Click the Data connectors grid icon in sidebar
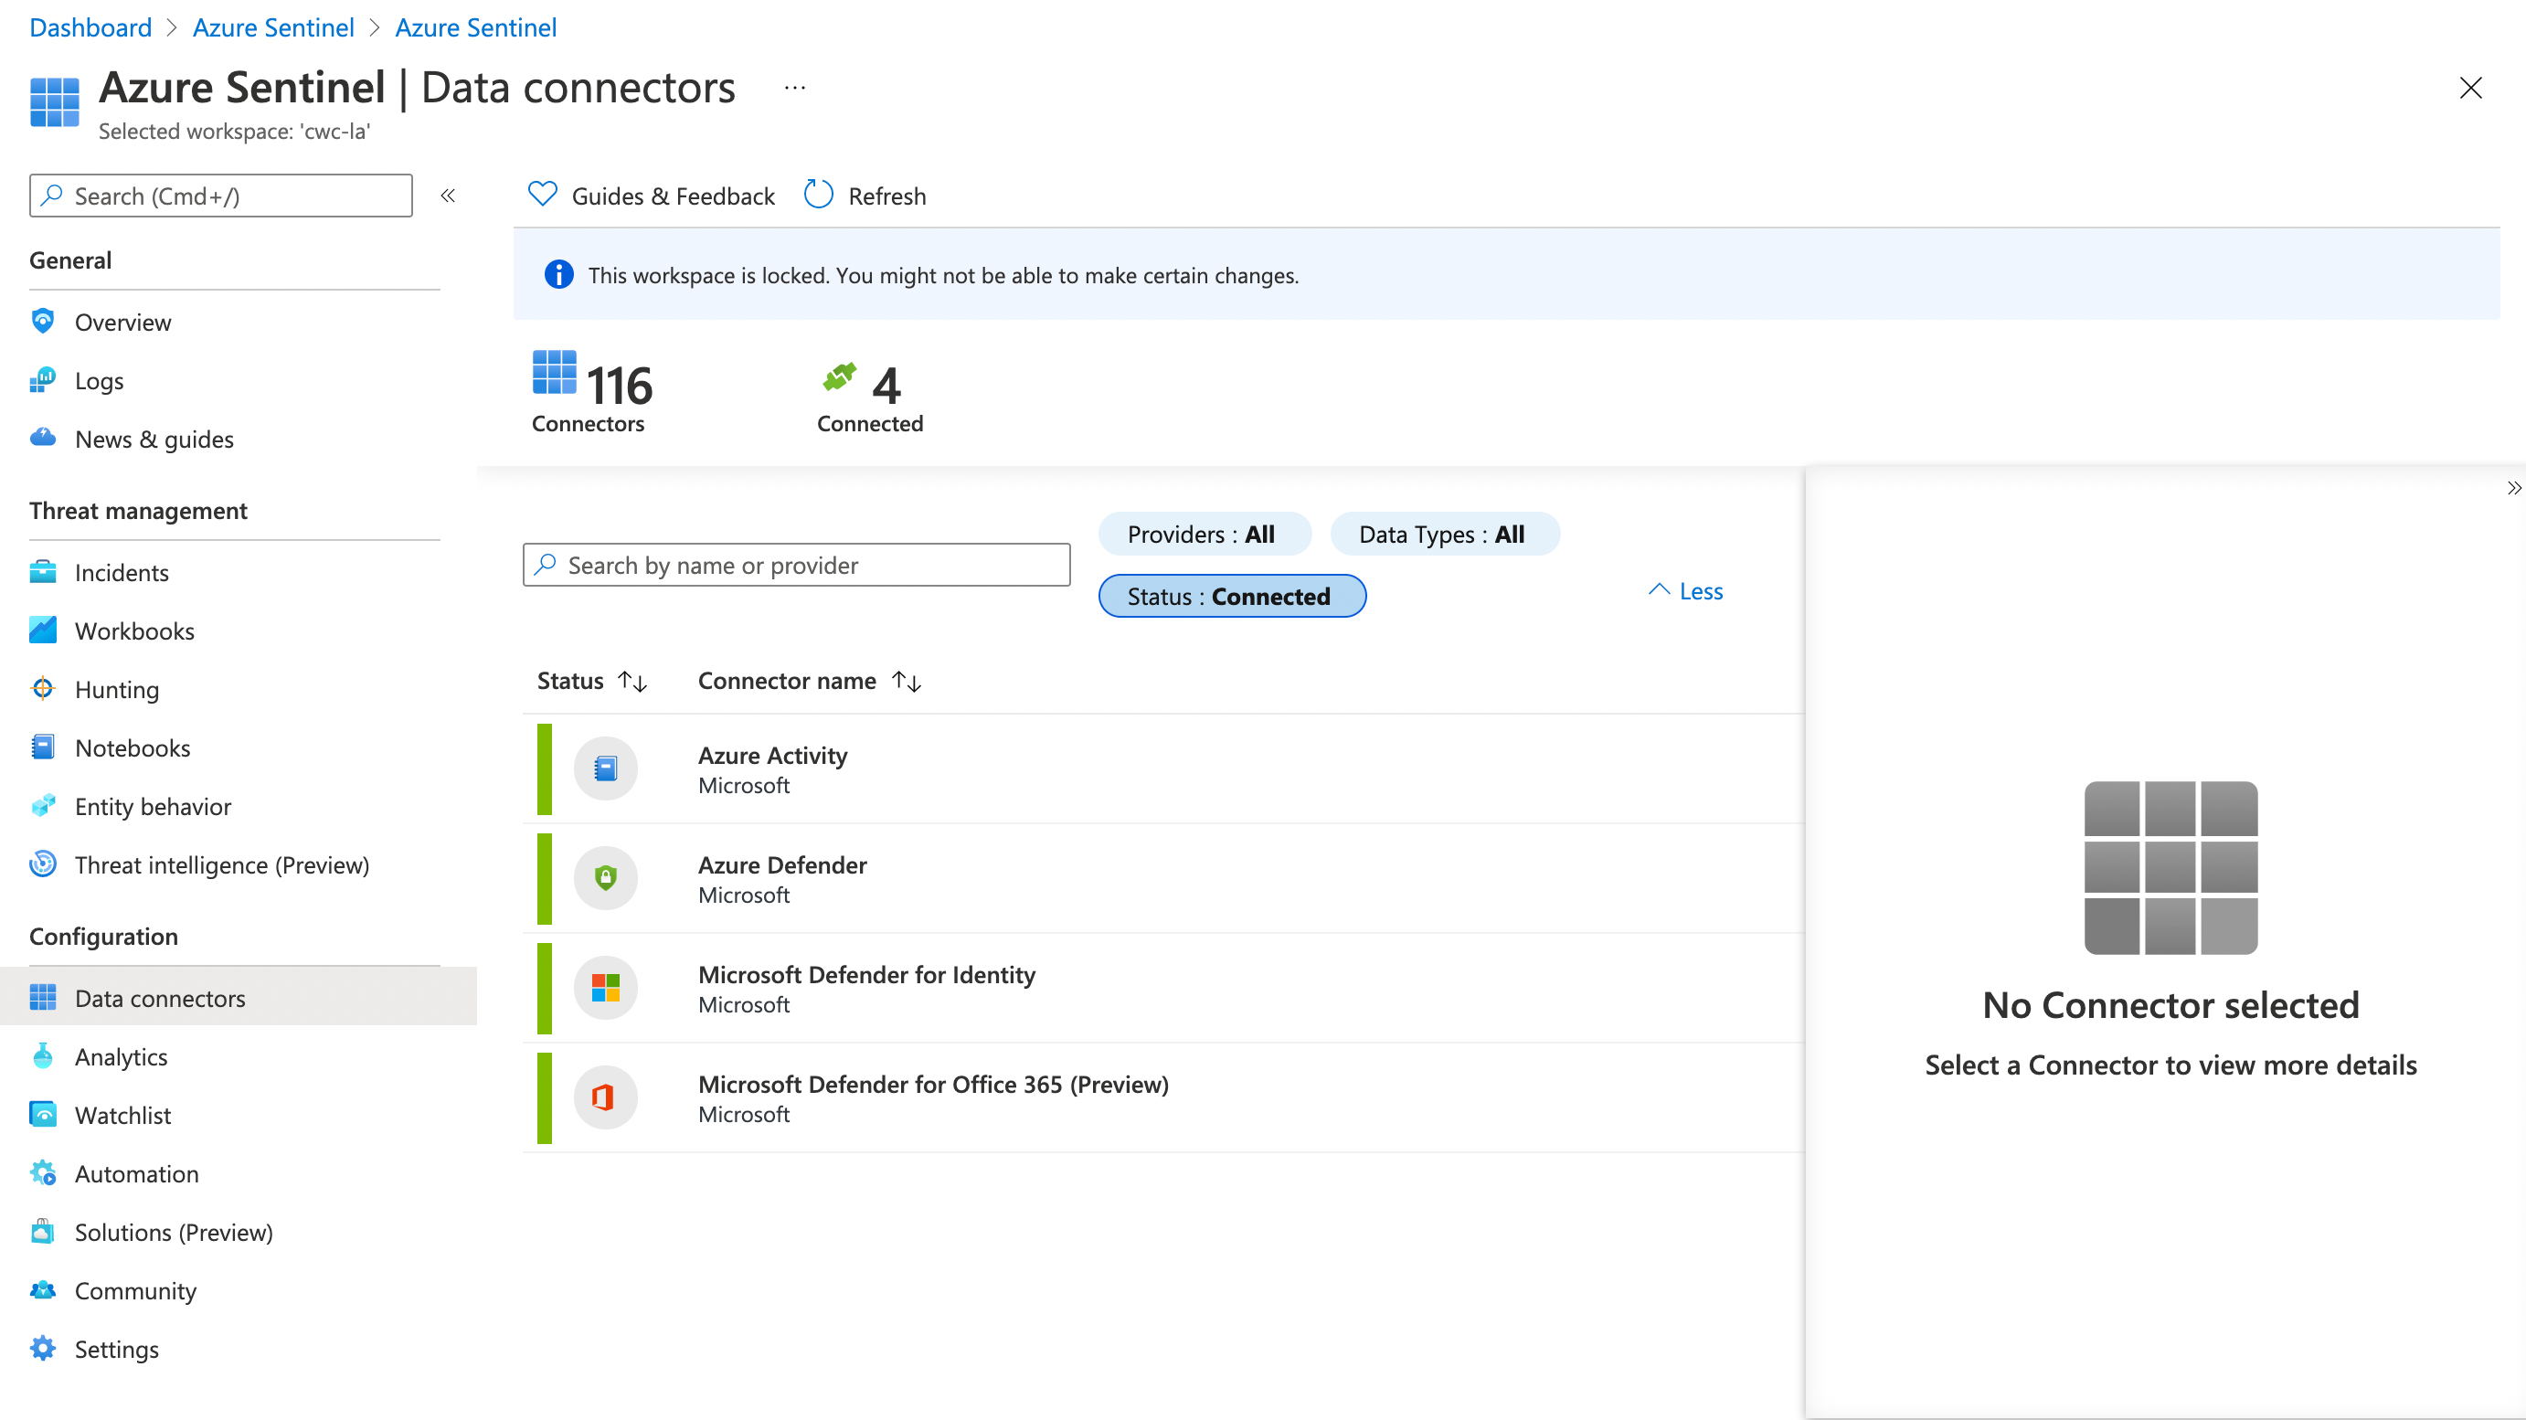The height and width of the screenshot is (1420, 2526). [43, 997]
